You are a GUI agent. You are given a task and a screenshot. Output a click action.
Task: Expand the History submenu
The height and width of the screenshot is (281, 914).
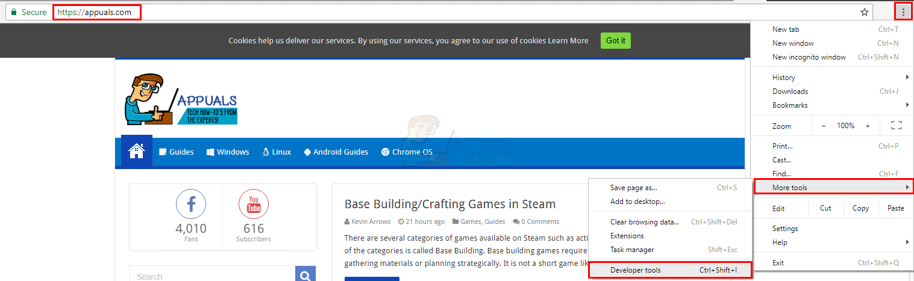[x=832, y=77]
